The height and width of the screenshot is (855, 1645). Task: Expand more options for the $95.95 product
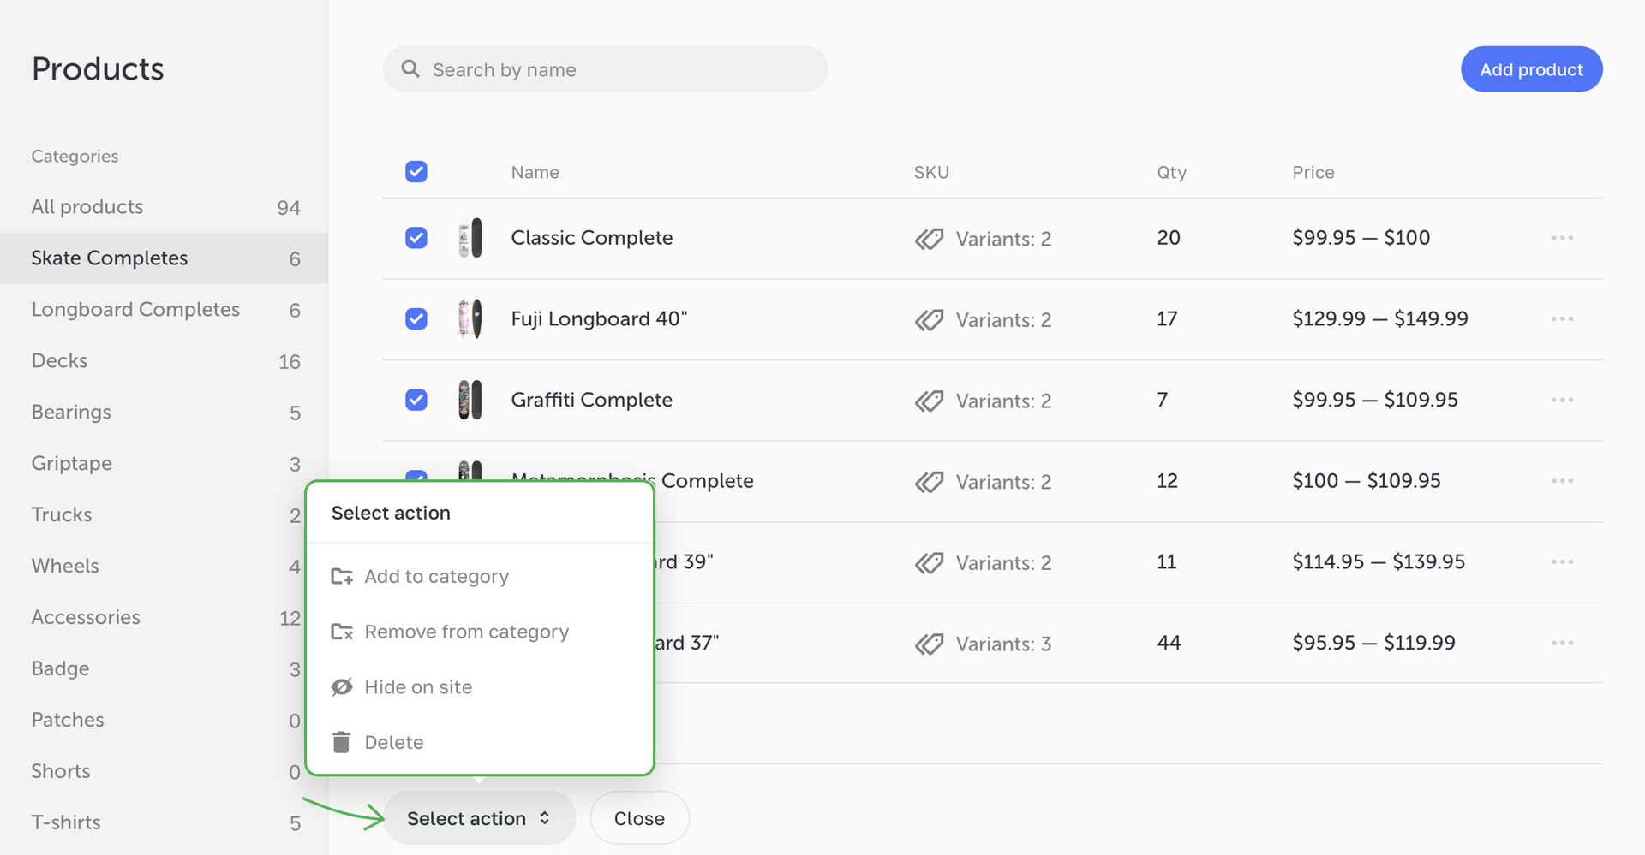(1561, 643)
